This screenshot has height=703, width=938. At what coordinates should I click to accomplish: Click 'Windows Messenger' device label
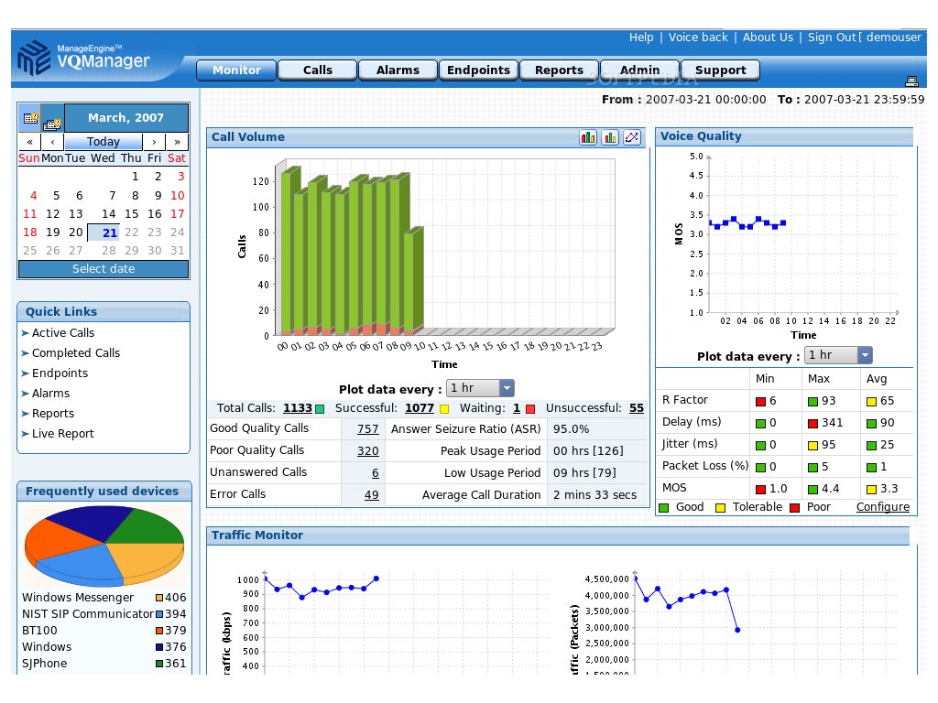pos(78,598)
